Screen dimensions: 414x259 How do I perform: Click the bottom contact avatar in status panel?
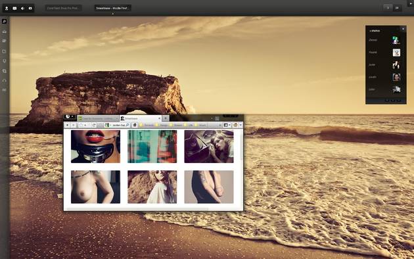click(x=396, y=90)
